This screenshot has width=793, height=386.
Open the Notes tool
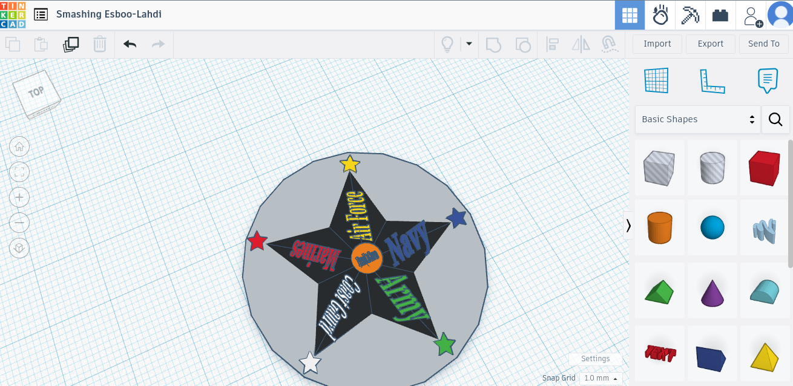point(768,80)
